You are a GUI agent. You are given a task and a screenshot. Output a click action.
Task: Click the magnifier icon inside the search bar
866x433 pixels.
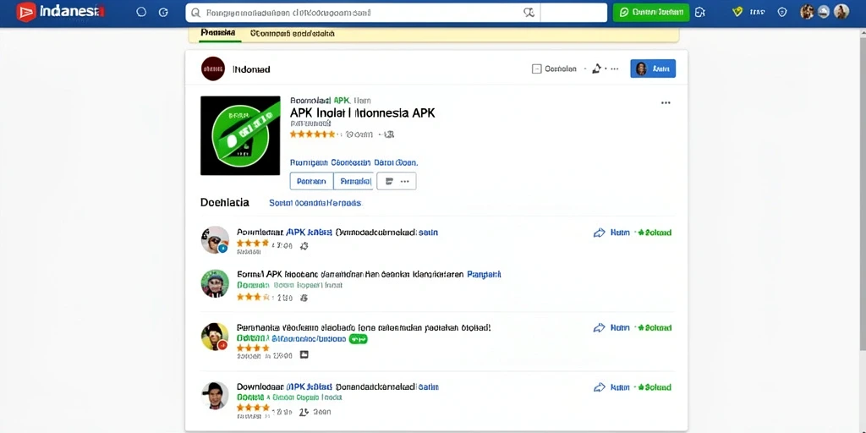click(x=195, y=12)
